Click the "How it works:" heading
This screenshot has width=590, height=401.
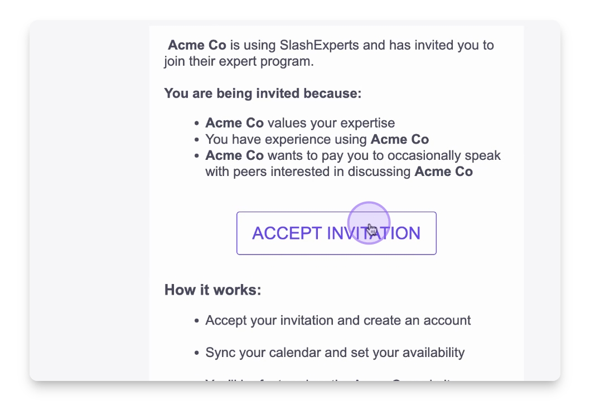coord(212,290)
